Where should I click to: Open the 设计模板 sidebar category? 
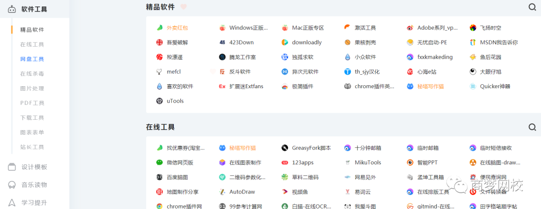[x=35, y=167]
